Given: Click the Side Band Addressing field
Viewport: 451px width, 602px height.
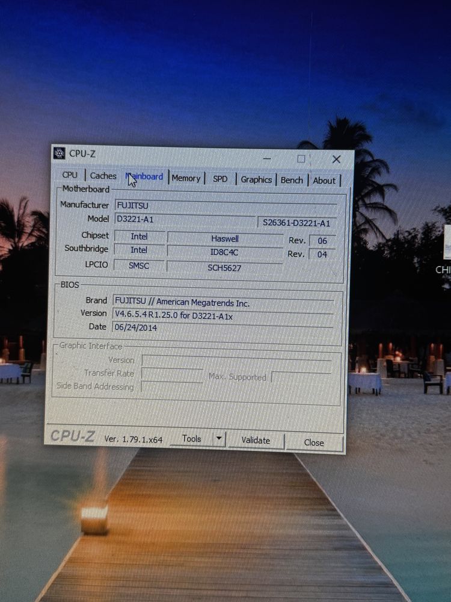Looking at the screenshot, I should tap(172, 386).
